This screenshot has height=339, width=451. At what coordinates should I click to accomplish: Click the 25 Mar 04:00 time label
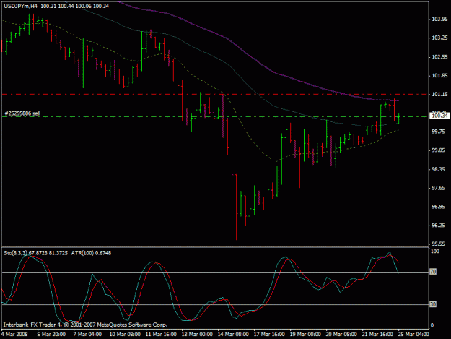click(x=413, y=335)
